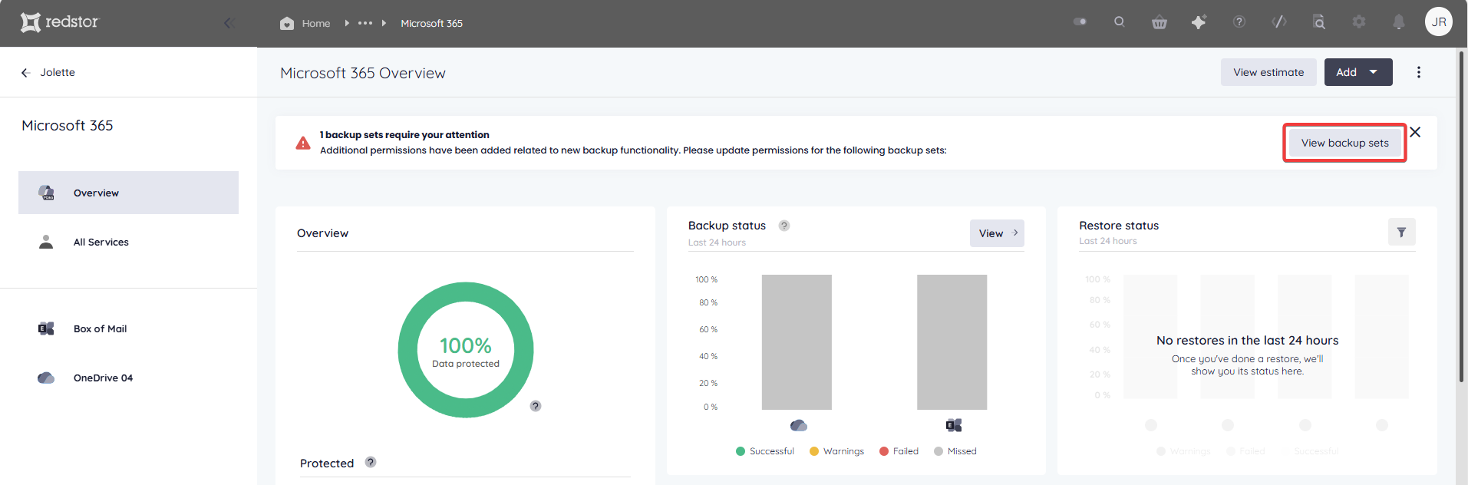Click the 100% Data protected donut chart

pos(466,350)
